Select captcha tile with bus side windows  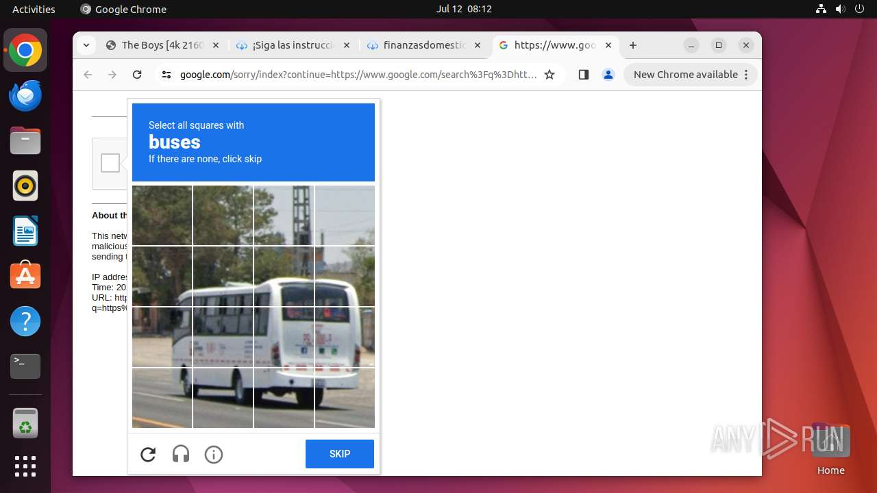click(223, 276)
